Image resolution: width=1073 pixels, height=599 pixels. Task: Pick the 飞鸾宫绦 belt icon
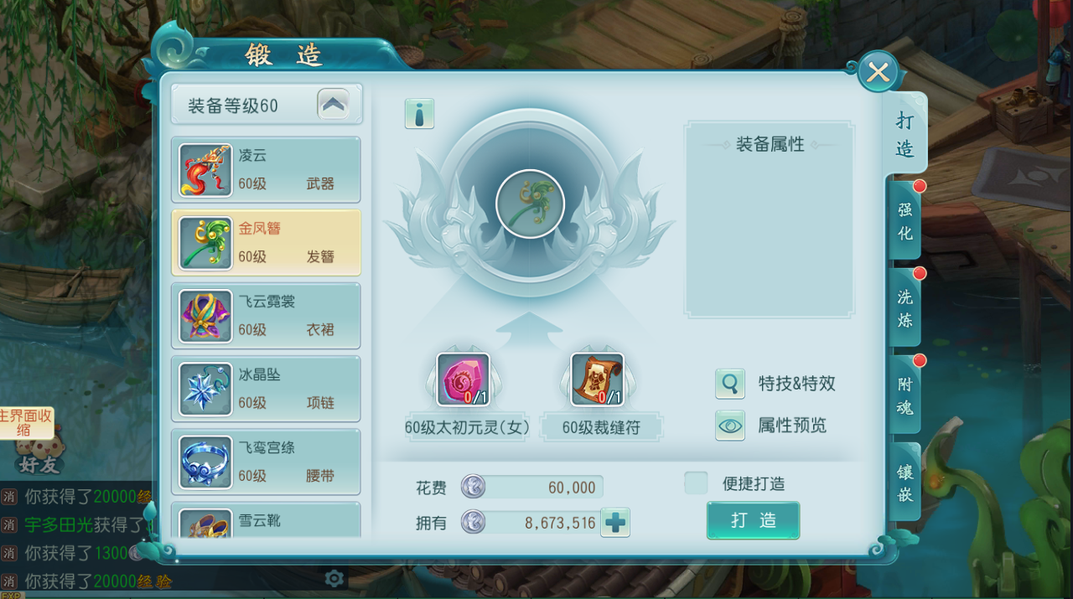[205, 462]
